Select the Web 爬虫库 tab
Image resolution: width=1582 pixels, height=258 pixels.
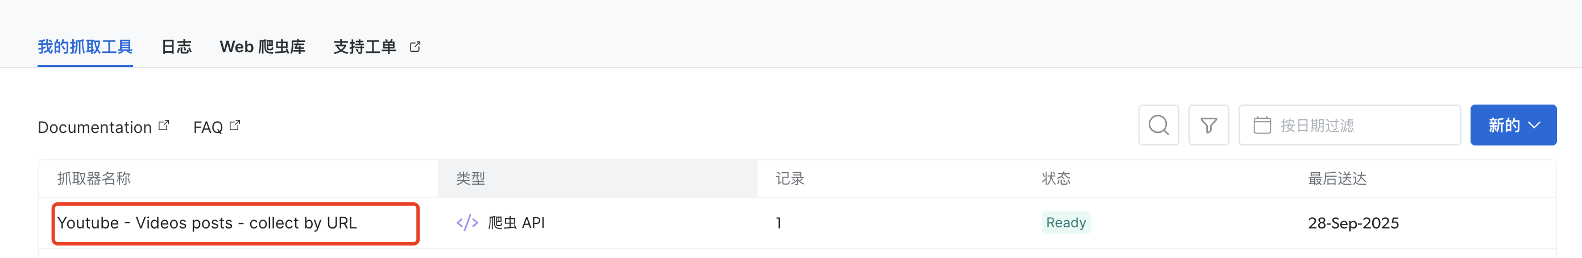(x=262, y=47)
